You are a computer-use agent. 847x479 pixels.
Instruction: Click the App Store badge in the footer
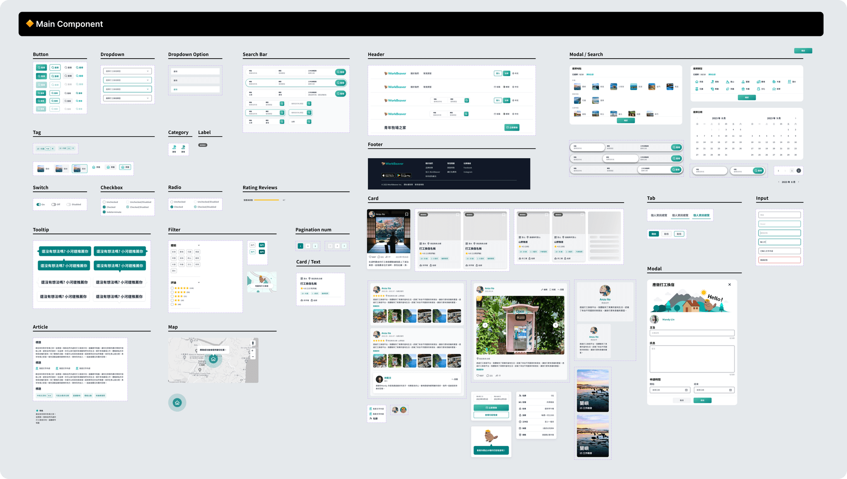tap(388, 176)
